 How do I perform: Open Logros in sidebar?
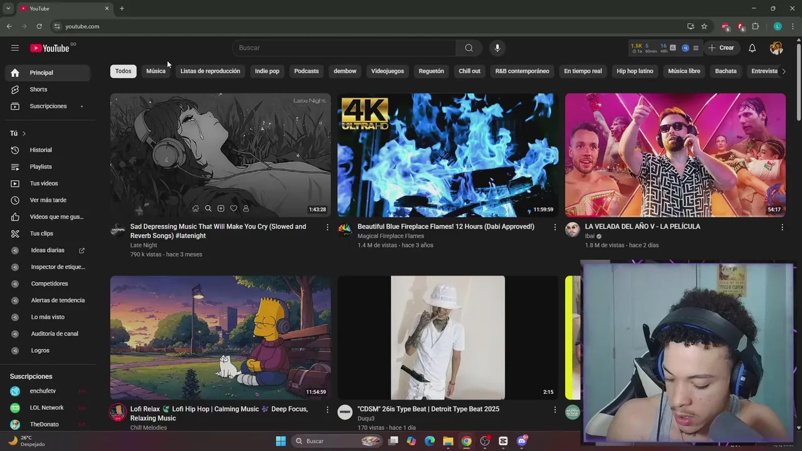tap(48, 350)
